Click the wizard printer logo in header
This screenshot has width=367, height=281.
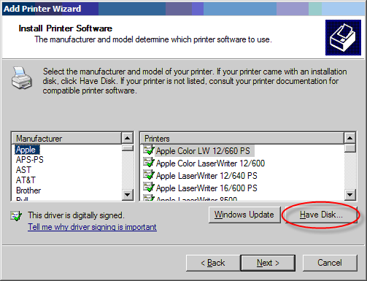tap(343, 37)
